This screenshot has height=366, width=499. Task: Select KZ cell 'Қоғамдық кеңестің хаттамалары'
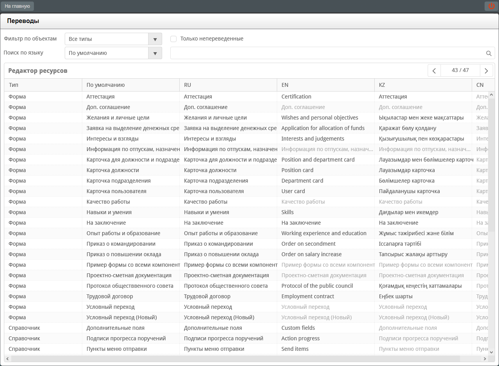(423, 286)
